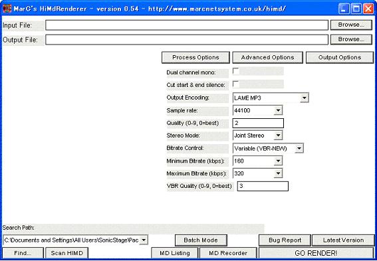The image size is (377, 261).
Task: Open the Output Encoding dropdown showing LAME MP3
Action: tap(271, 98)
